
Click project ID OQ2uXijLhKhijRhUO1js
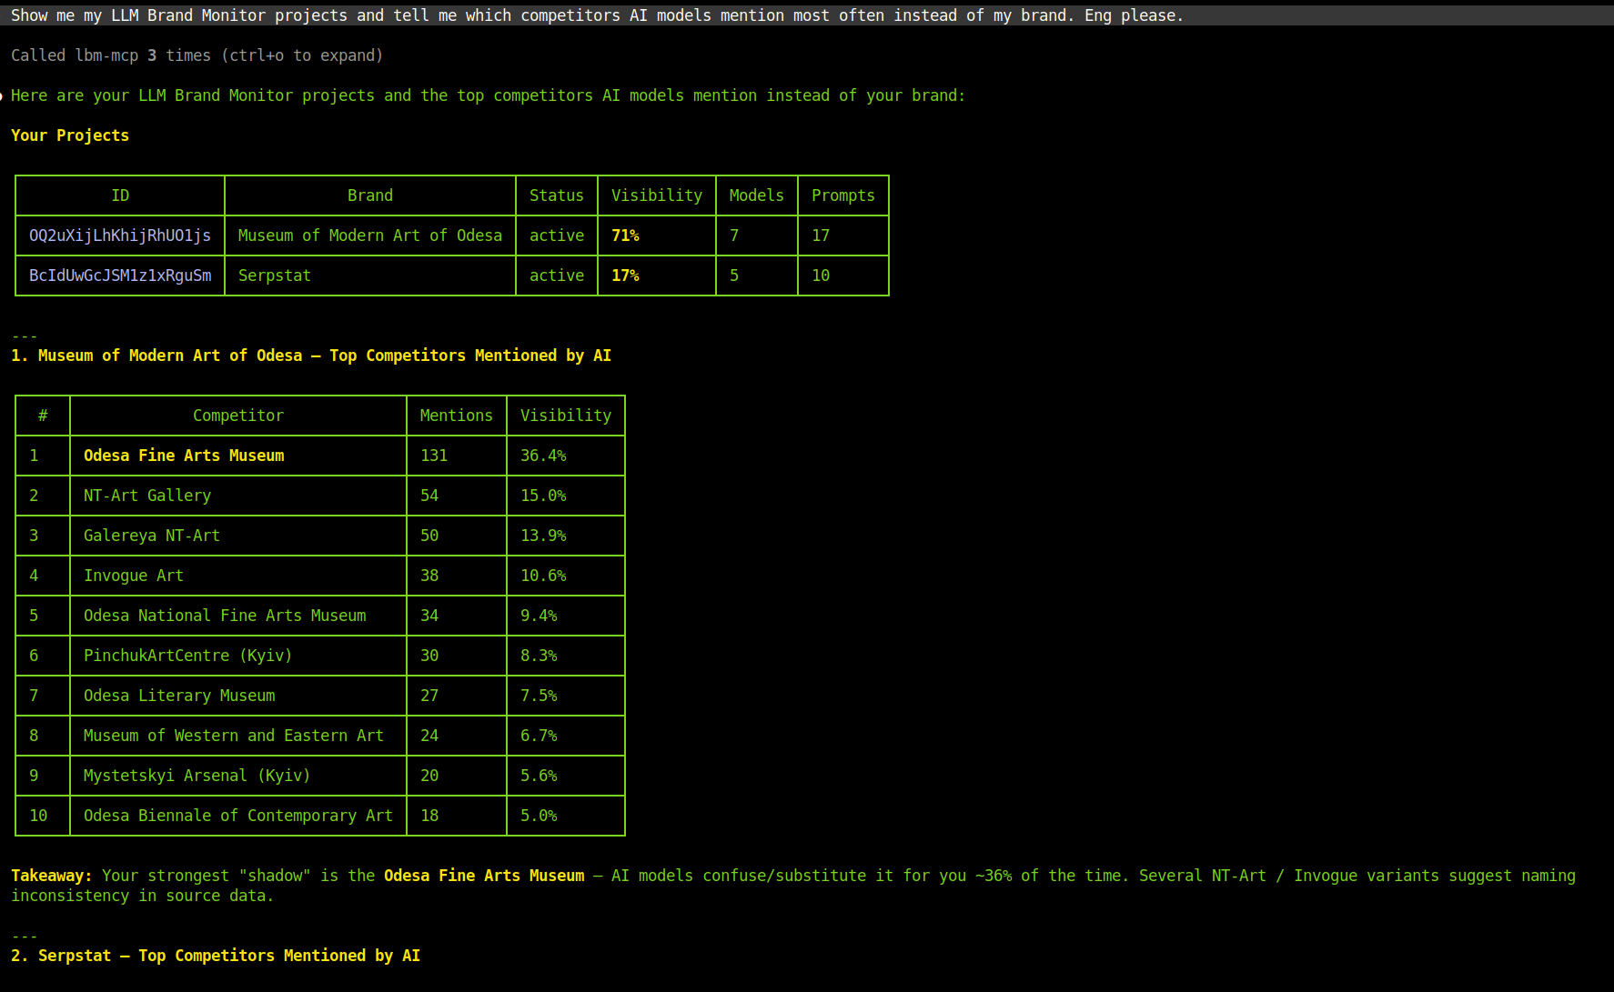[x=120, y=235]
